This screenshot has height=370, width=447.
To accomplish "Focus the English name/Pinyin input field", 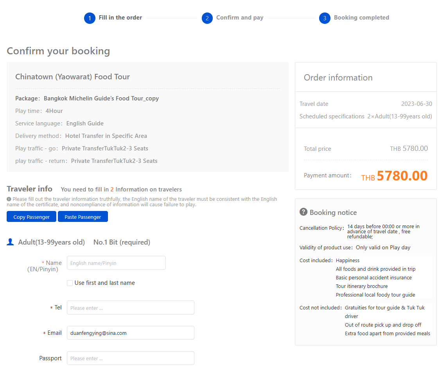I will click(116, 263).
